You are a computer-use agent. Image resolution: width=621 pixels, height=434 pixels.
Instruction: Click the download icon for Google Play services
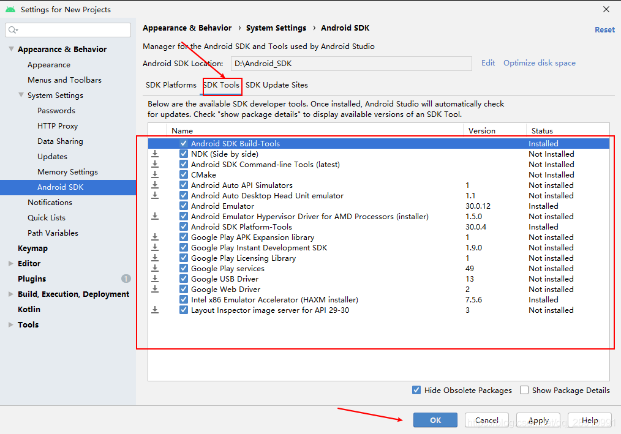pos(155,269)
